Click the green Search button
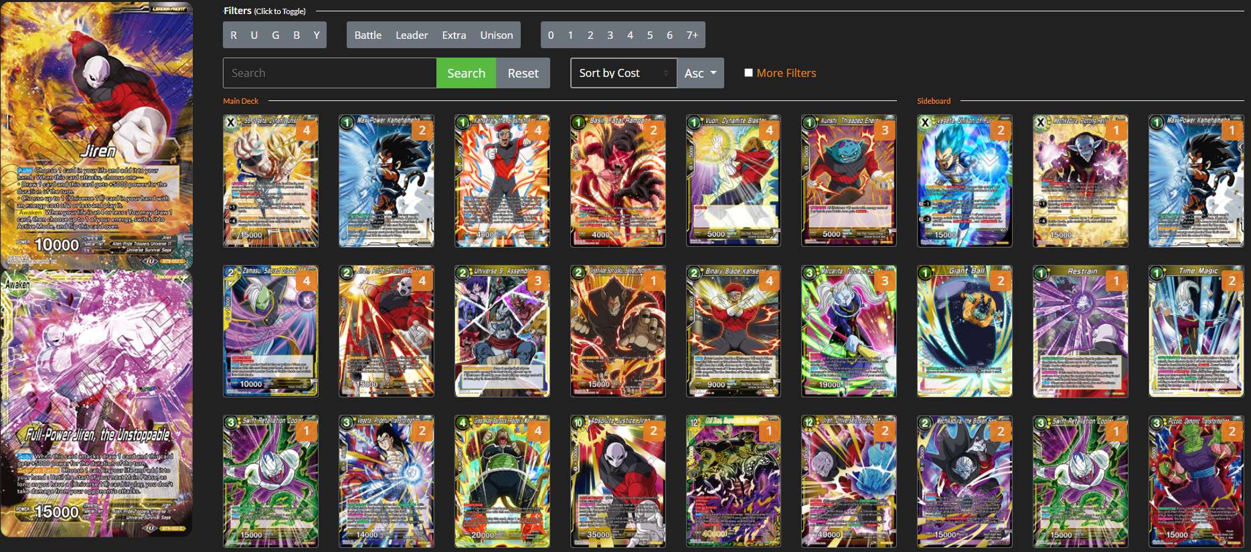This screenshot has width=1251, height=552. [x=467, y=73]
